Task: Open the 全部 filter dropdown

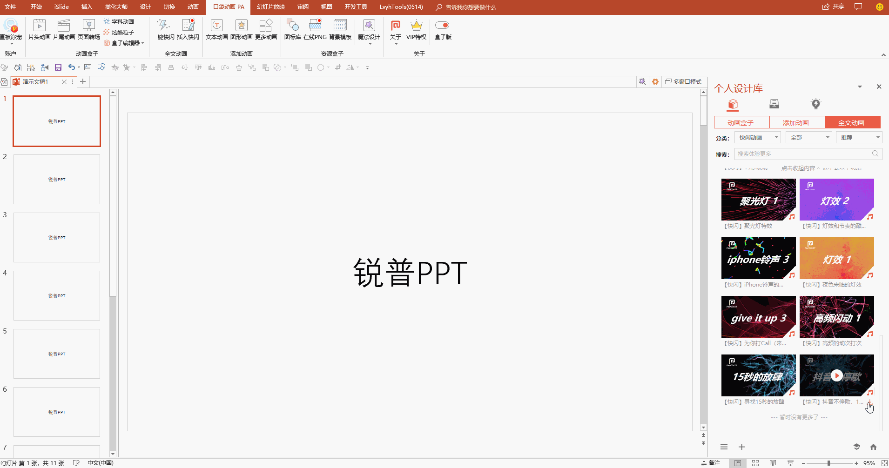Action: pyautogui.click(x=808, y=138)
